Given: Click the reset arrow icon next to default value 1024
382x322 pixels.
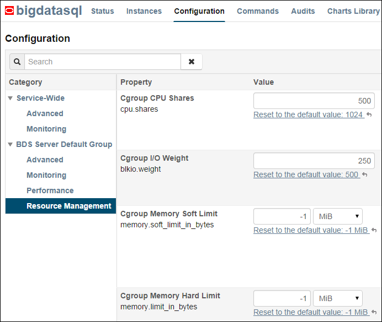Looking at the screenshot, I should [x=369, y=114].
